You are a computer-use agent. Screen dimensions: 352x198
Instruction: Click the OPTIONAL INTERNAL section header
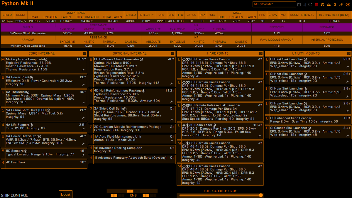(129, 53)
